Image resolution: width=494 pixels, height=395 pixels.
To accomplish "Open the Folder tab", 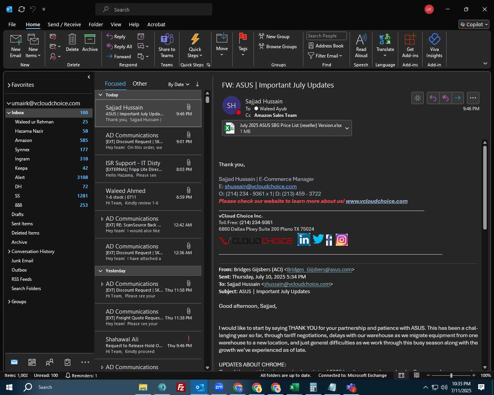I will point(96,24).
